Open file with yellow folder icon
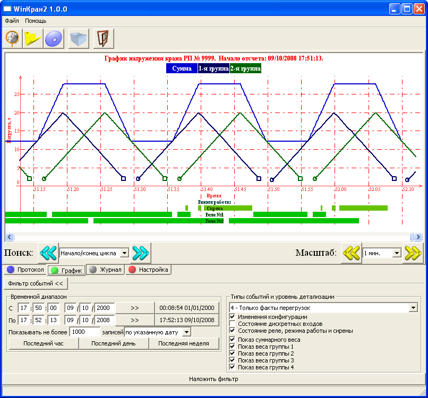 [x=33, y=39]
